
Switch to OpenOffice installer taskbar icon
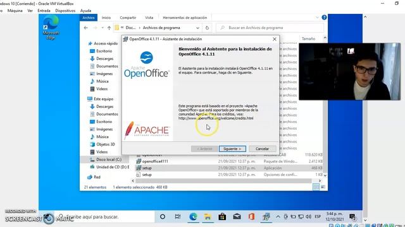[266, 217]
